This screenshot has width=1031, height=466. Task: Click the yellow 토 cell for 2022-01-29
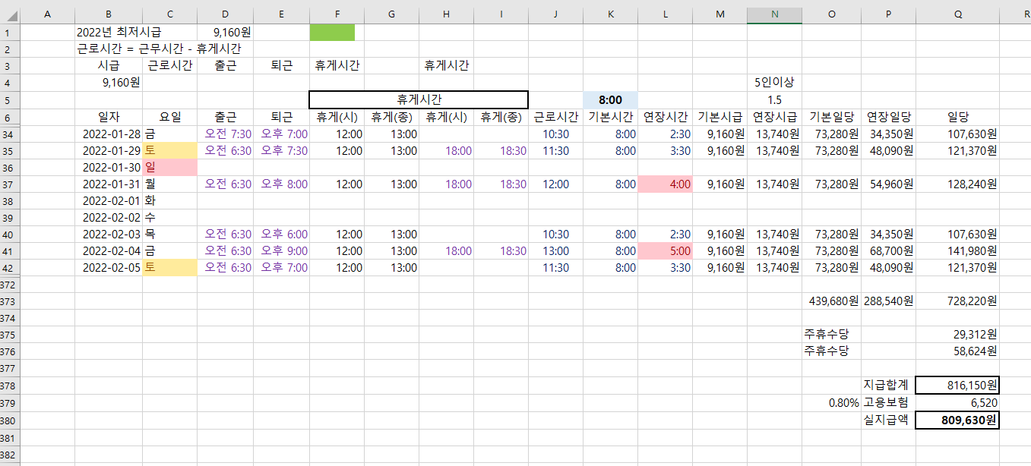pyautogui.click(x=169, y=151)
